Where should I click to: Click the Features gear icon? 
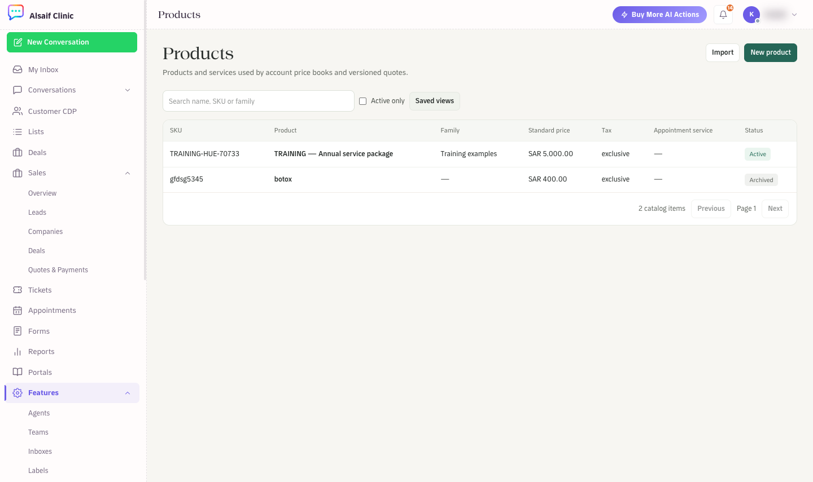(x=18, y=393)
